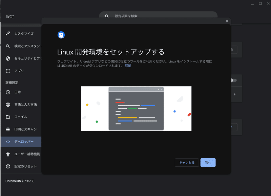Image resolution: width=271 pixels, height=196 pixels.
Task: Click the reset settings icon
Action: click(x=8, y=166)
